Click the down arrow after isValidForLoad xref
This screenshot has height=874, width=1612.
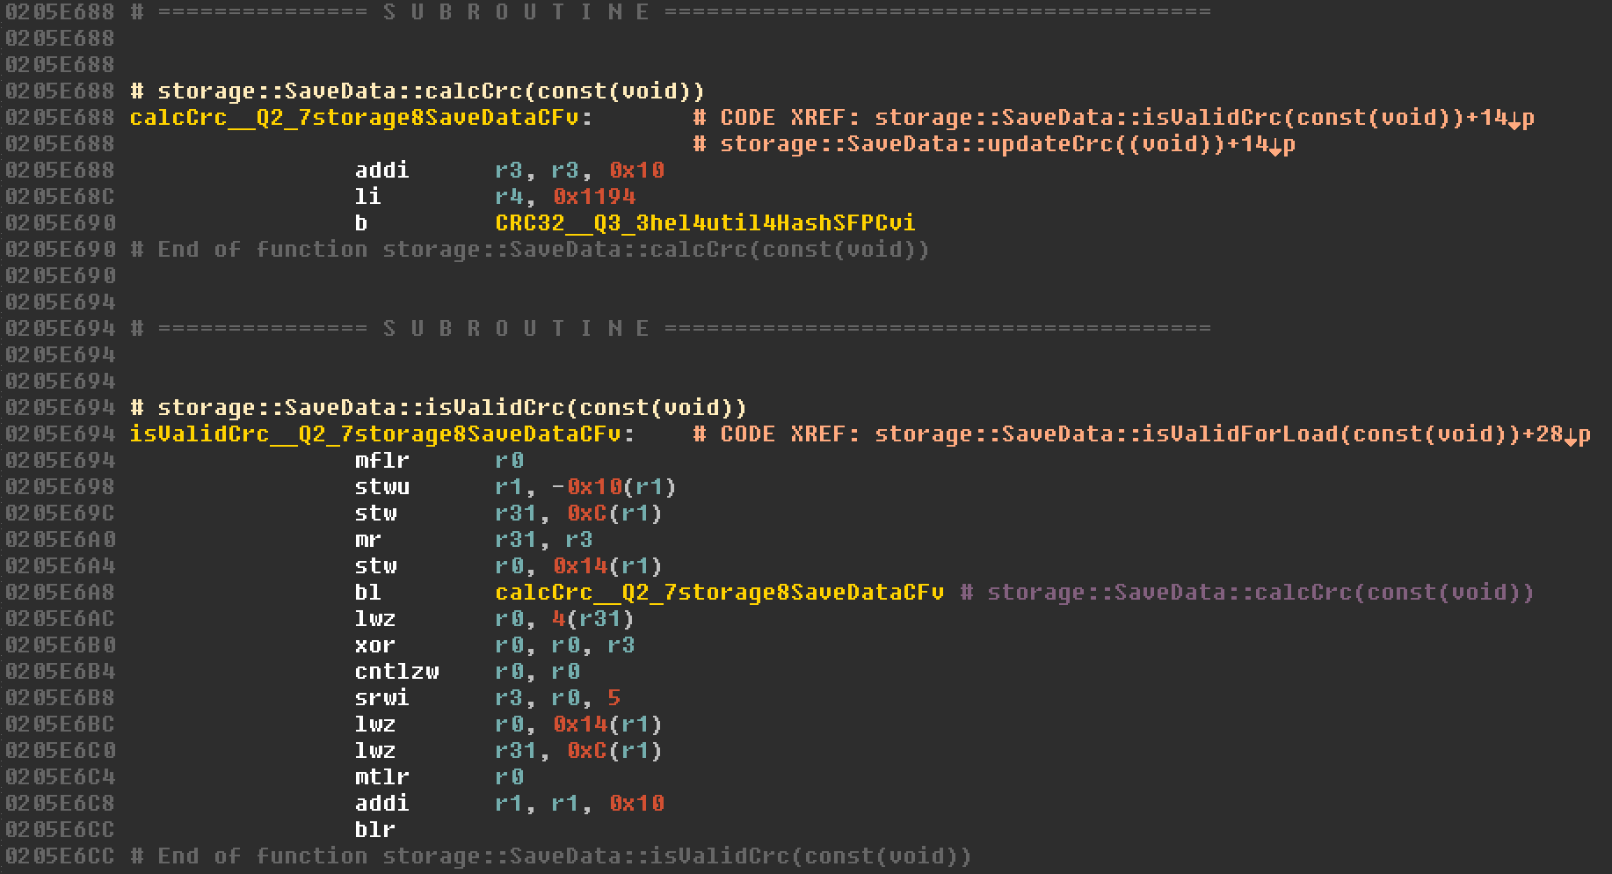click(x=1570, y=436)
